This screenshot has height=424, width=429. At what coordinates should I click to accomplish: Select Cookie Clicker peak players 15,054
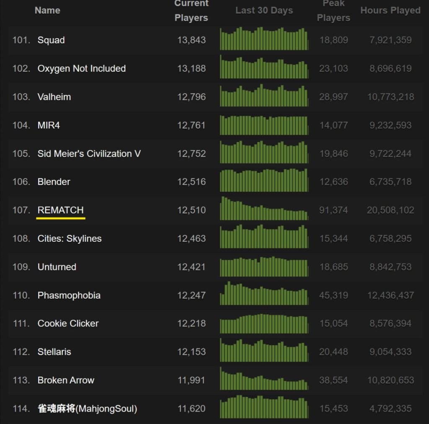pyautogui.click(x=333, y=323)
